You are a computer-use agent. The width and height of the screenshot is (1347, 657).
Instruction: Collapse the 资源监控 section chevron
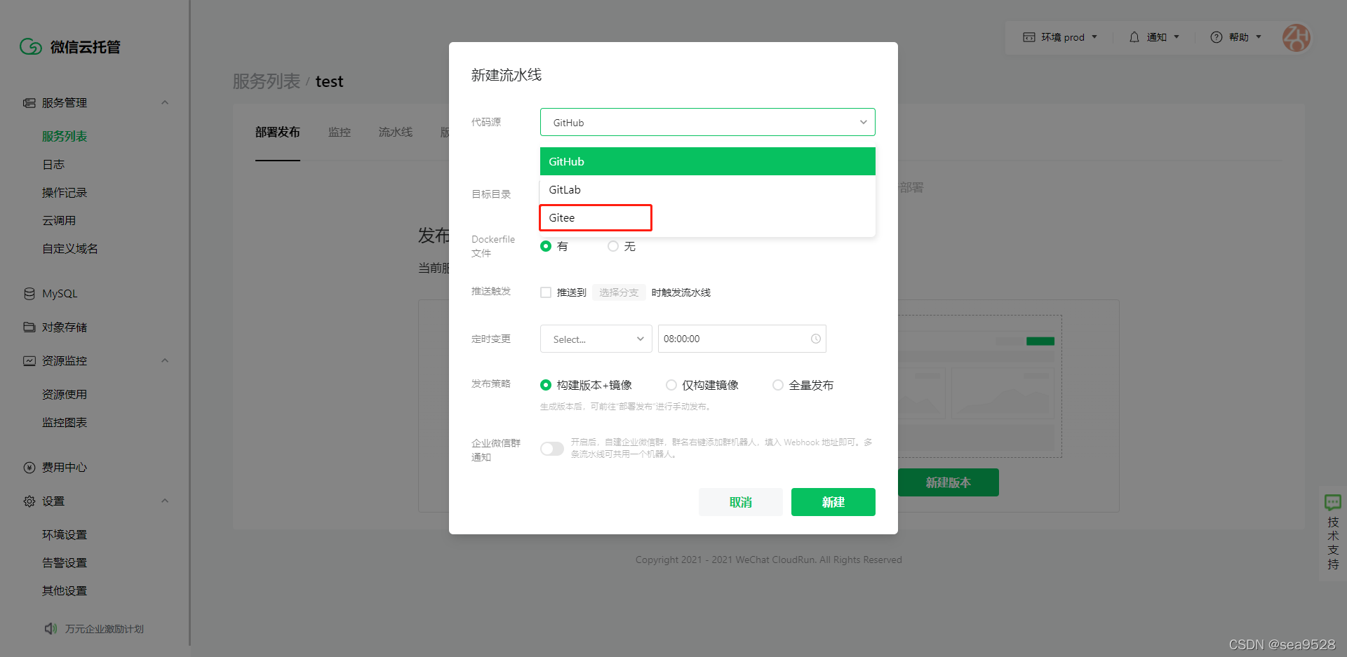click(165, 361)
